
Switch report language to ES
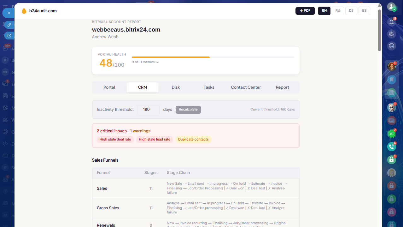[364, 11]
